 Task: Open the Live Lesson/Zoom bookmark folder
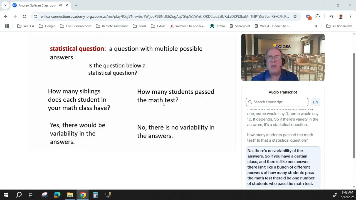click(x=76, y=26)
